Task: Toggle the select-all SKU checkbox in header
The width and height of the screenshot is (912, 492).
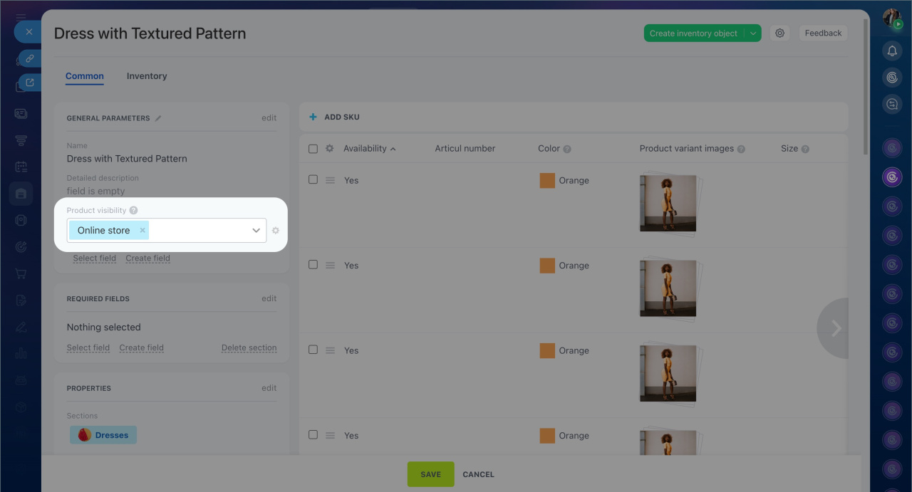Action: point(313,149)
